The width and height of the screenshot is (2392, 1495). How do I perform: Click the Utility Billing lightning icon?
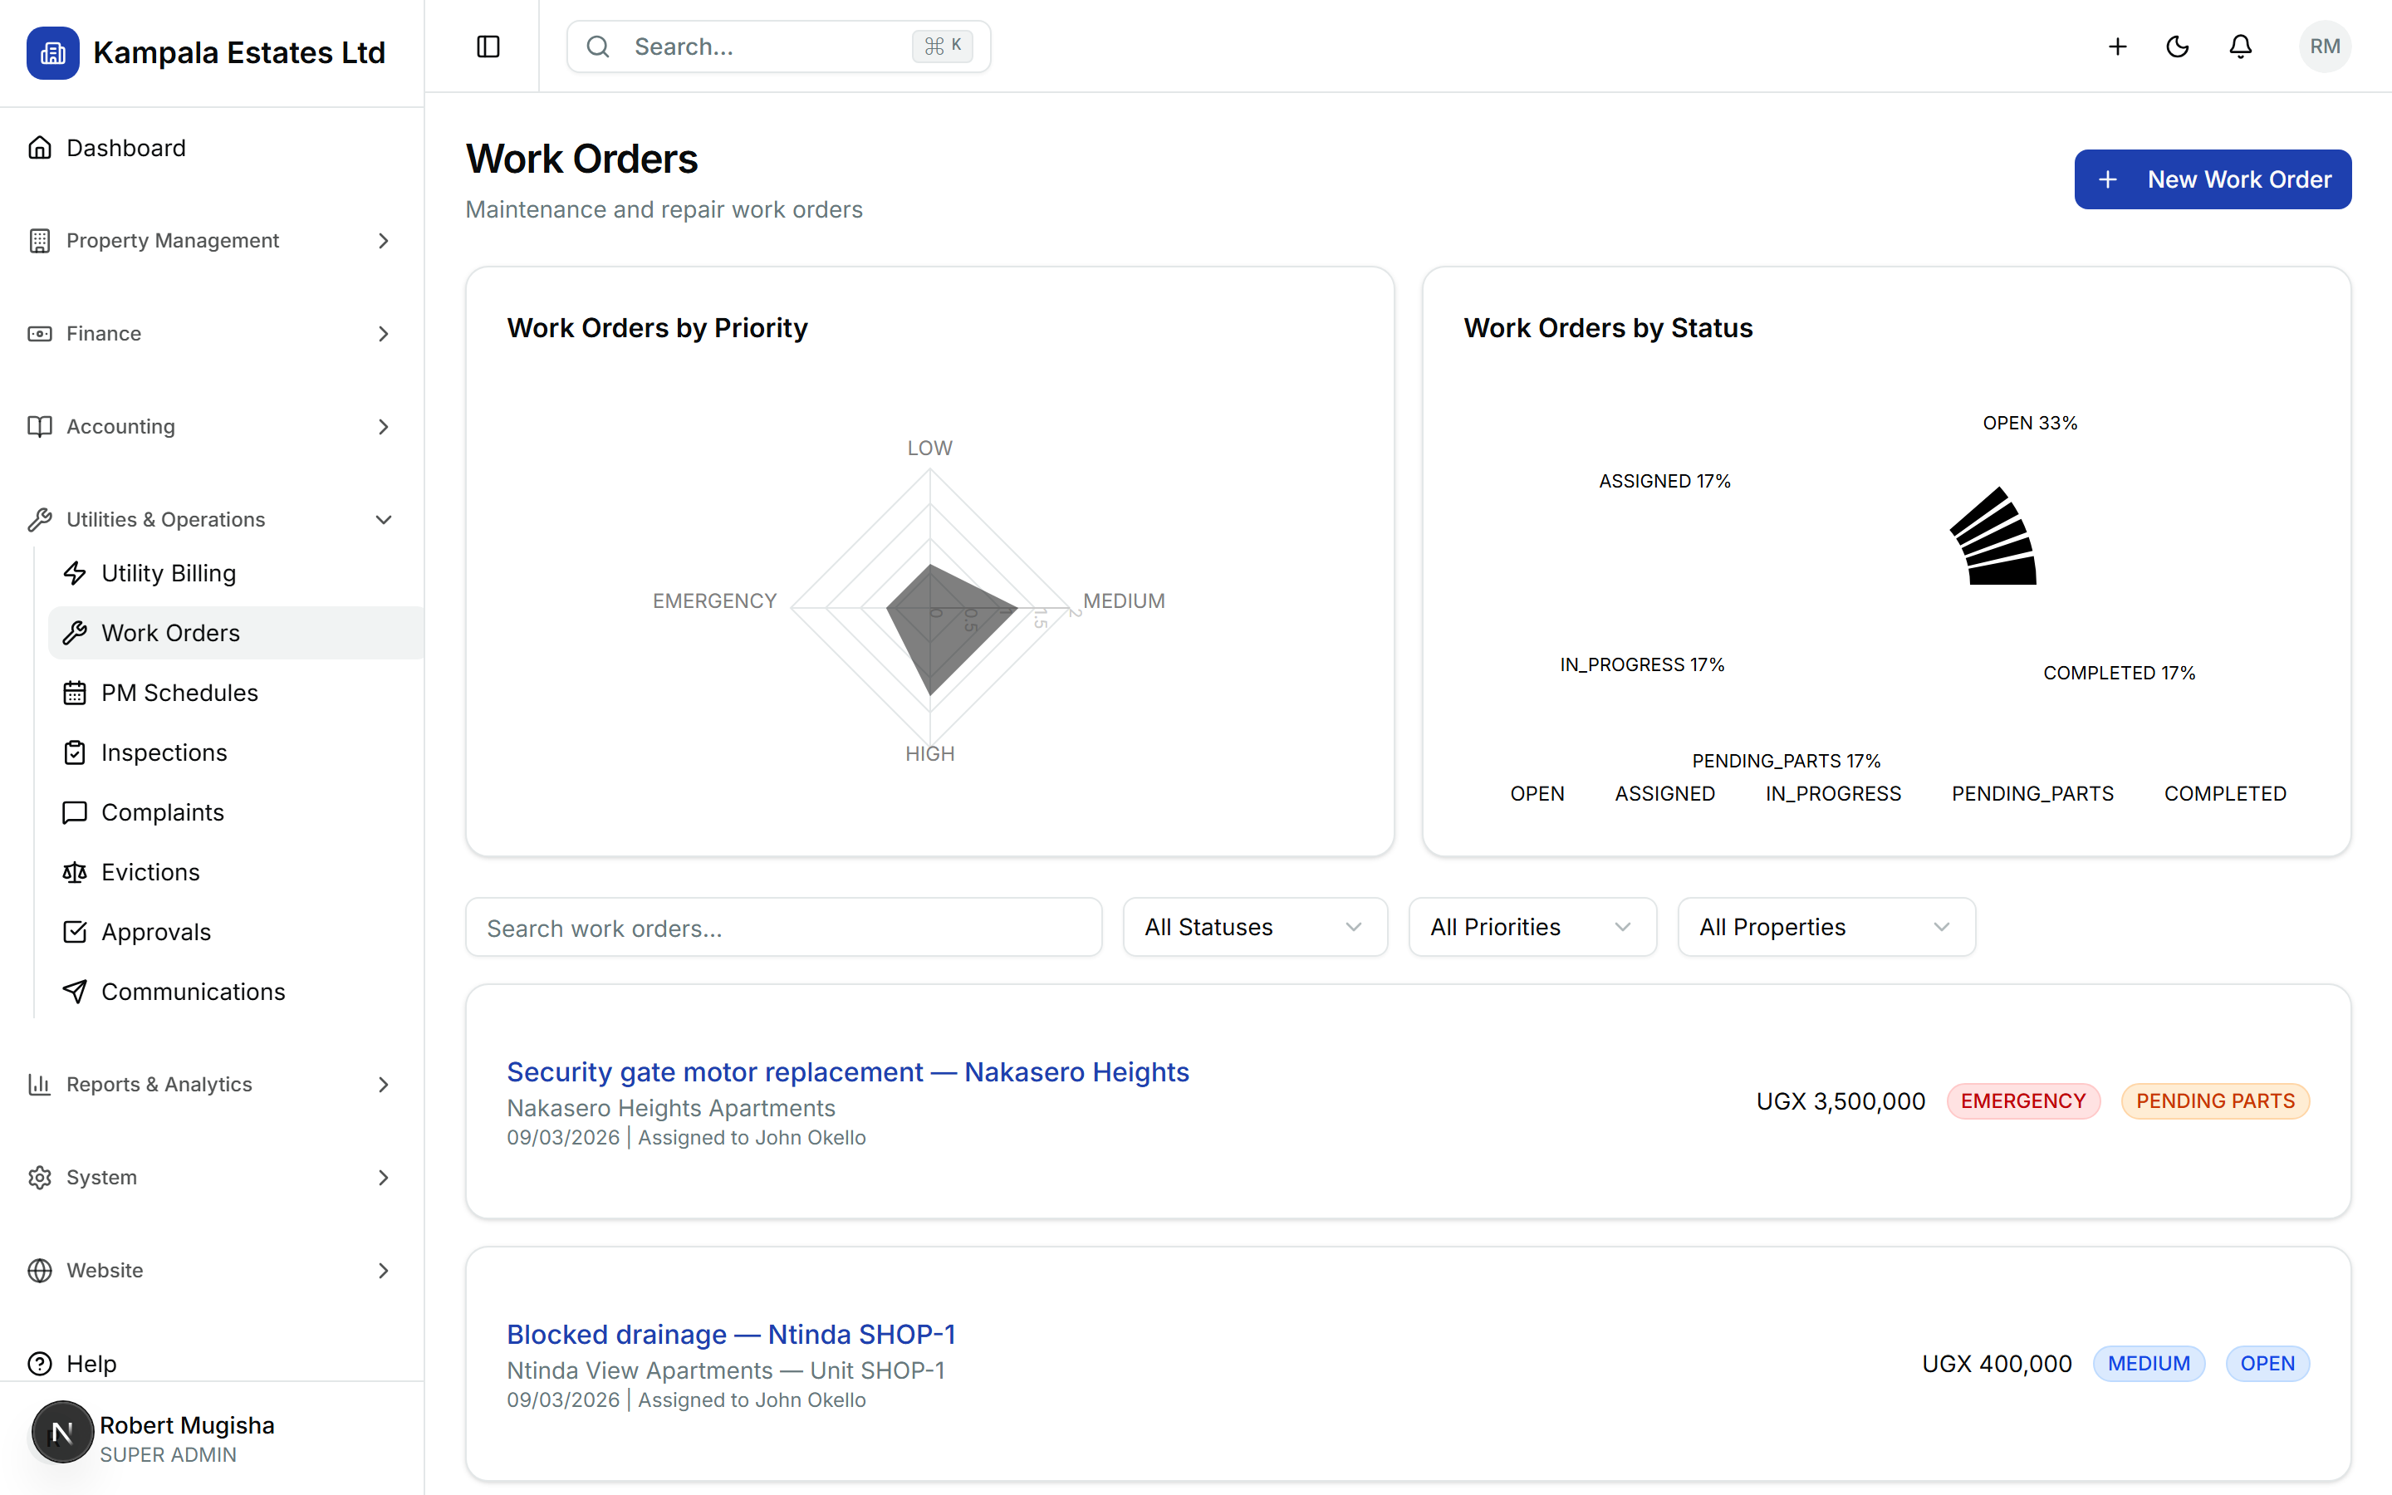pyautogui.click(x=75, y=573)
